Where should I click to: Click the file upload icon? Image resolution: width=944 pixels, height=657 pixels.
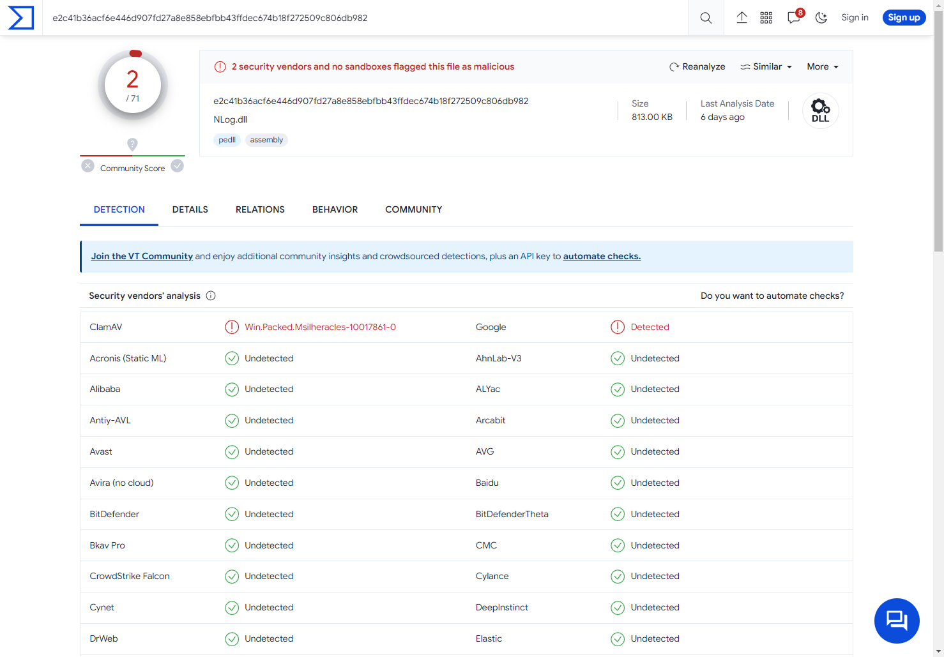[742, 17]
